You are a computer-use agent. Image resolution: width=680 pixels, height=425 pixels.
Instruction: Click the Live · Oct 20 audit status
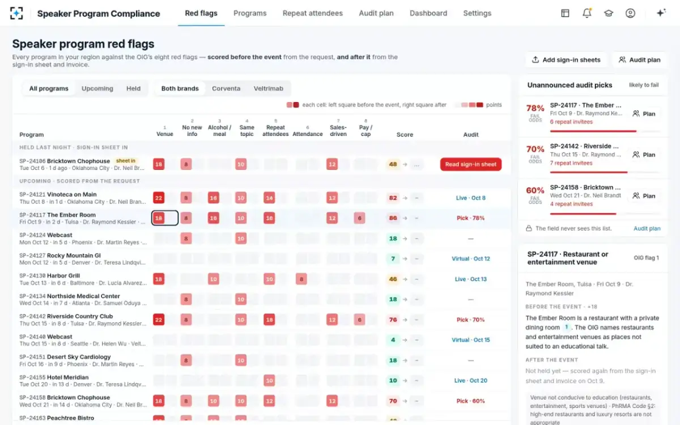tap(470, 381)
